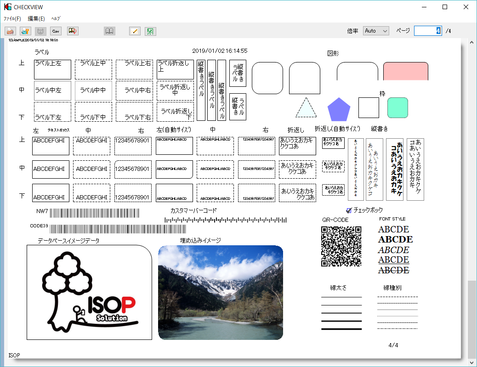Click the 折返し(自動サイズ) column heading
Viewport: 477px width, 367px height.
[x=337, y=129]
